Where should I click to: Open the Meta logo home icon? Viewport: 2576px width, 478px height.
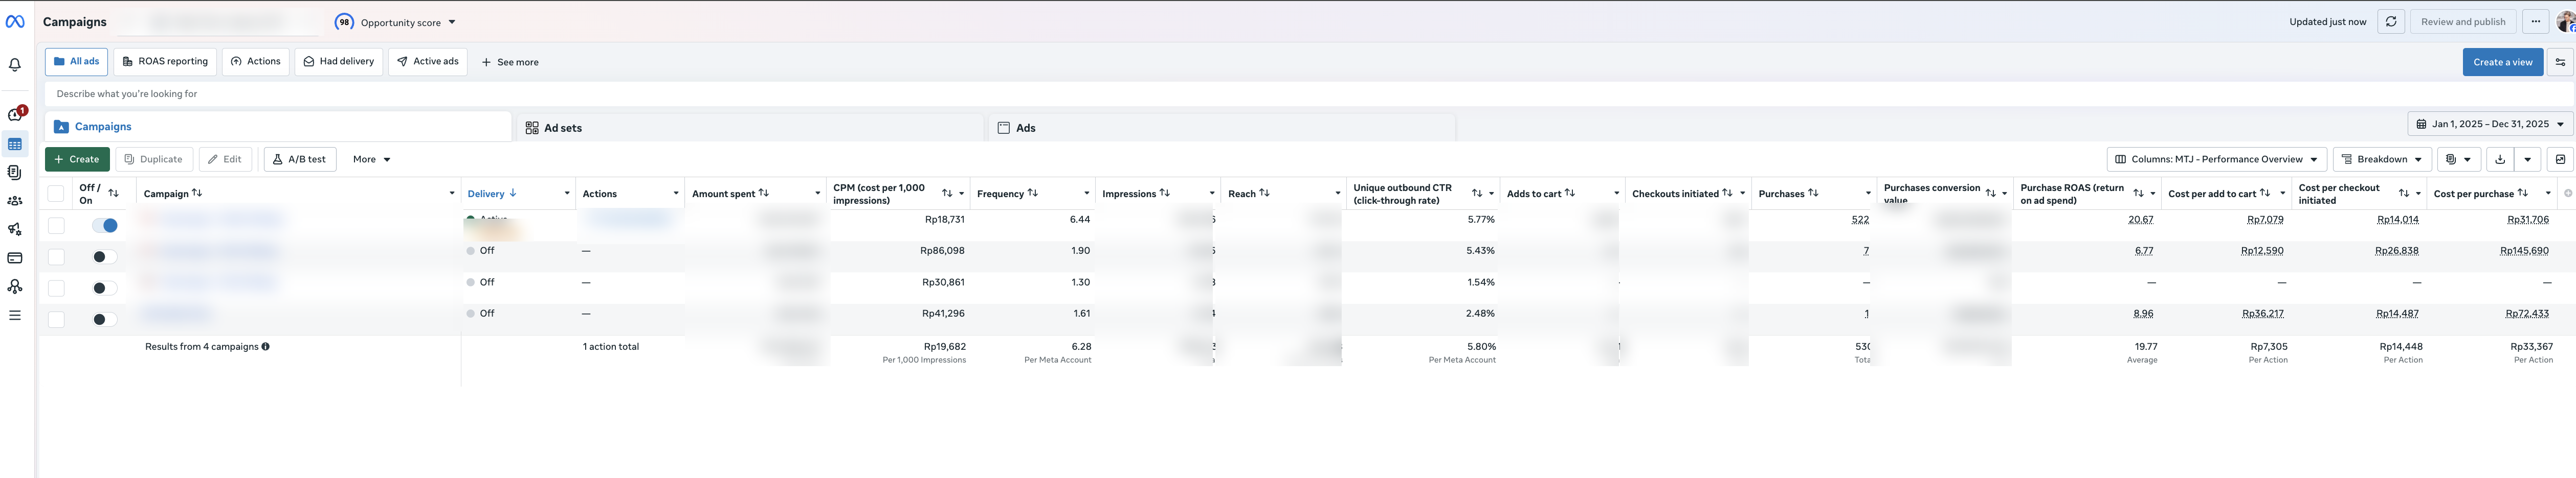point(15,21)
